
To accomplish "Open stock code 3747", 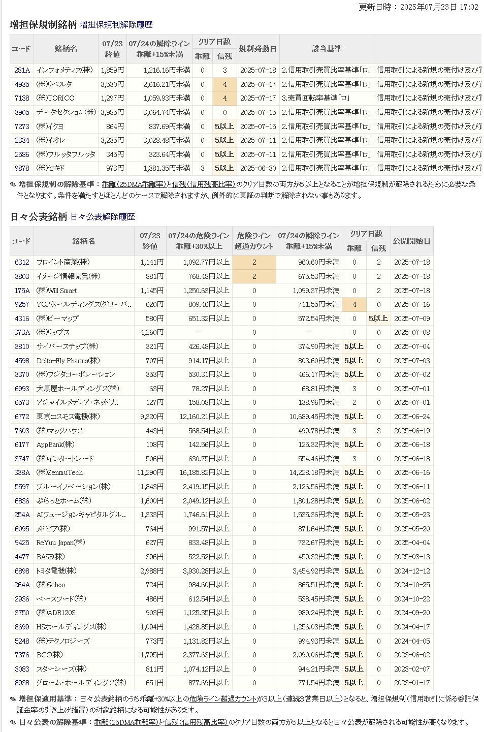I will (x=22, y=459).
